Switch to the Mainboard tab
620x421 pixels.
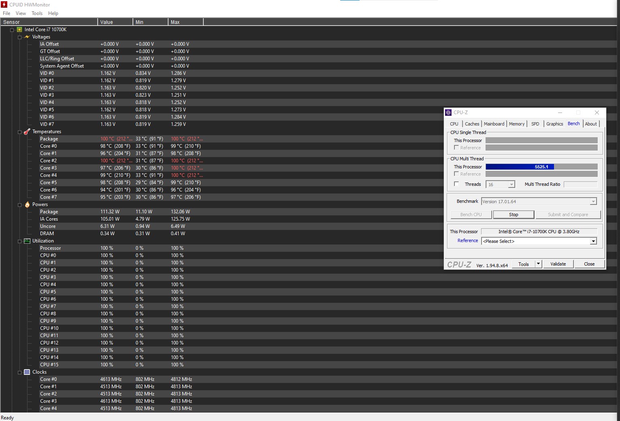[x=494, y=124]
